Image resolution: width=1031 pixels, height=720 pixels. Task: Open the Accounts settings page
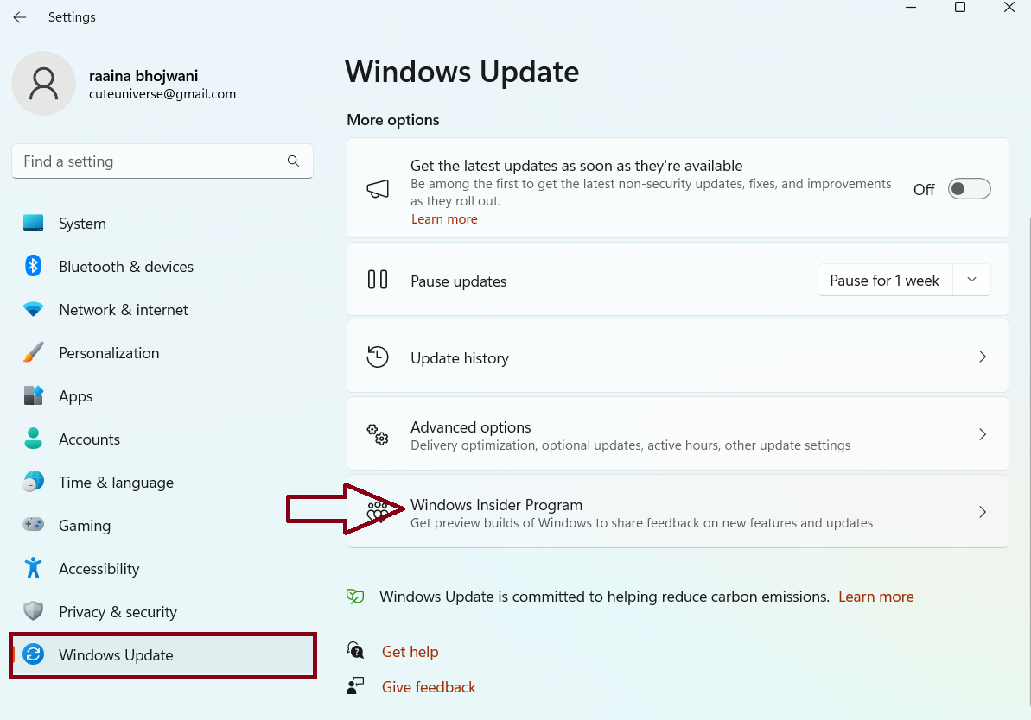(x=89, y=439)
